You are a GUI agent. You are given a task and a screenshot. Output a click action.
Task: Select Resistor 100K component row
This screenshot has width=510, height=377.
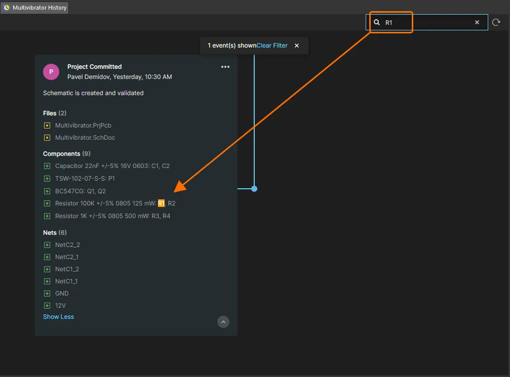click(115, 203)
